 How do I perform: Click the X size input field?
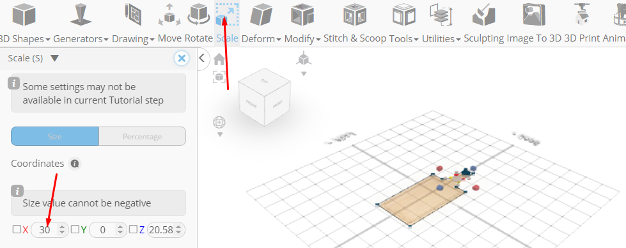pos(45,229)
